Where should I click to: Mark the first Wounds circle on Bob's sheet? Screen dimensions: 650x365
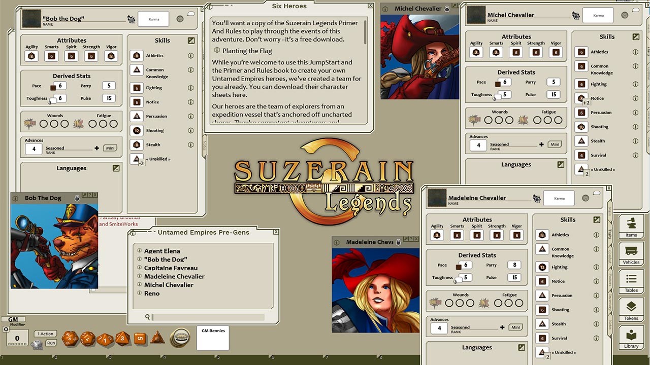point(44,123)
